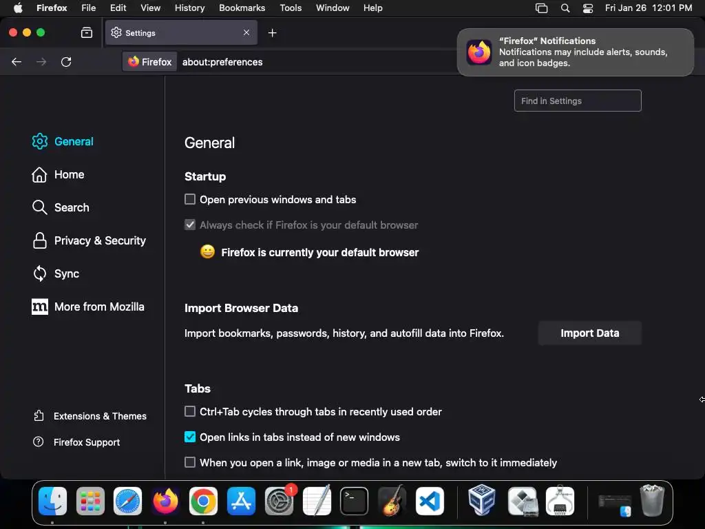Open System Settings from the Dock

coord(280,501)
